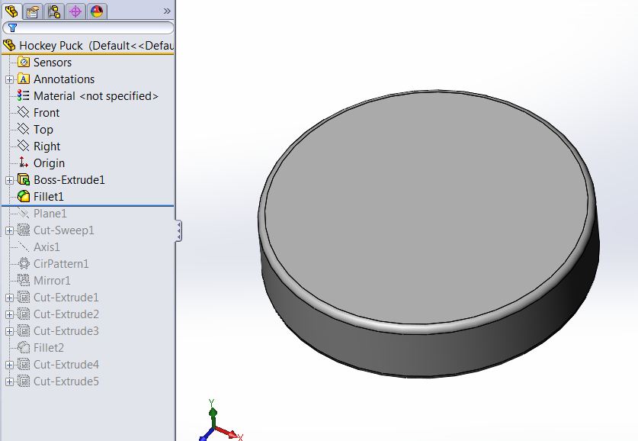Select the Right plane label
638x441 pixels.
coord(46,146)
